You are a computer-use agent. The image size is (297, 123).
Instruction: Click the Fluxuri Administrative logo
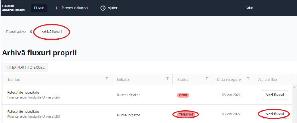[x=14, y=8]
